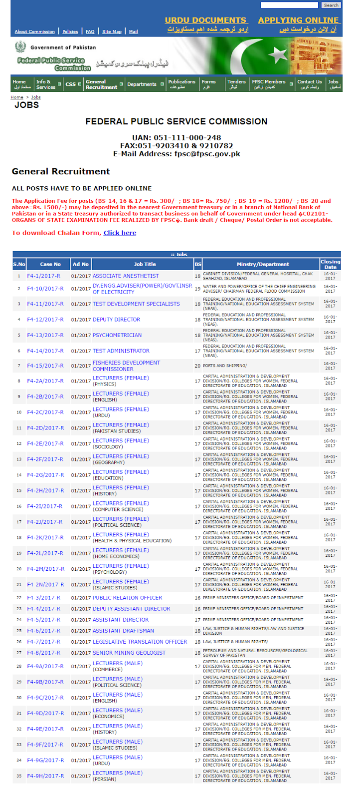Open the Policies link
Viewport: 349px width, 799px height.
pyautogui.click(x=70, y=31)
